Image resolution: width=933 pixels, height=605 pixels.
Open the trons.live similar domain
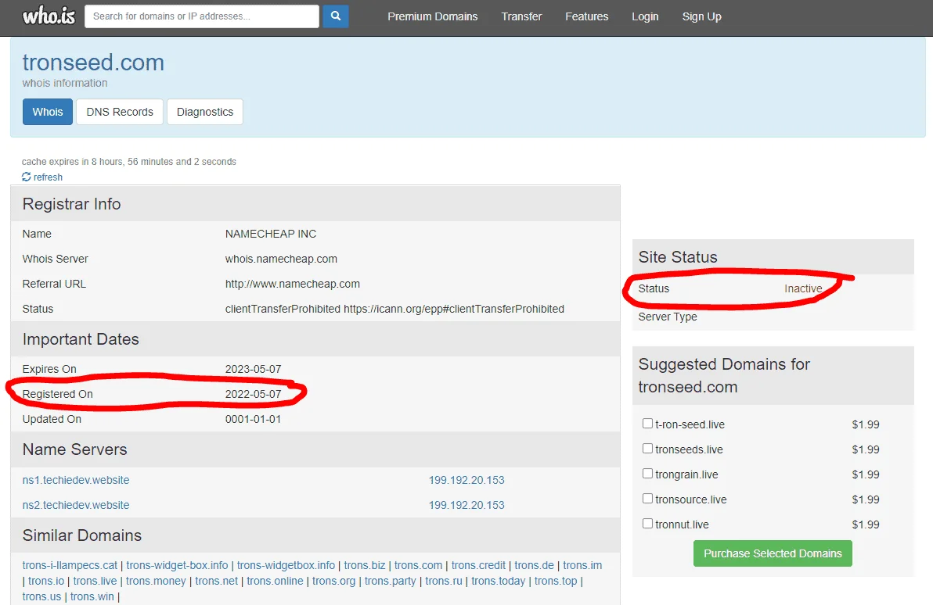95,581
